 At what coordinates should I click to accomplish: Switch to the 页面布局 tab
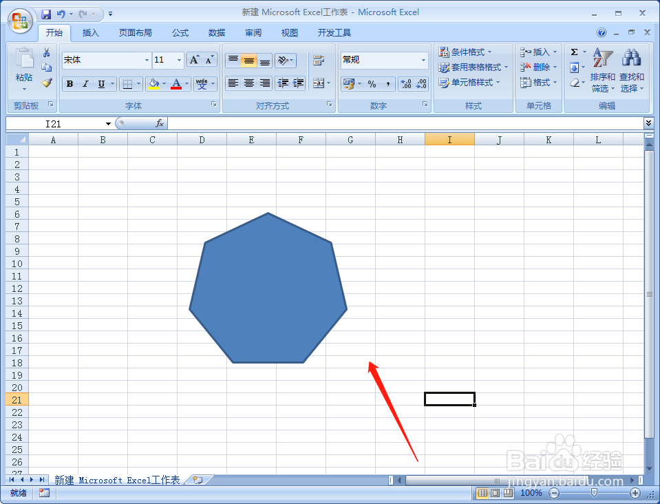[x=135, y=33]
